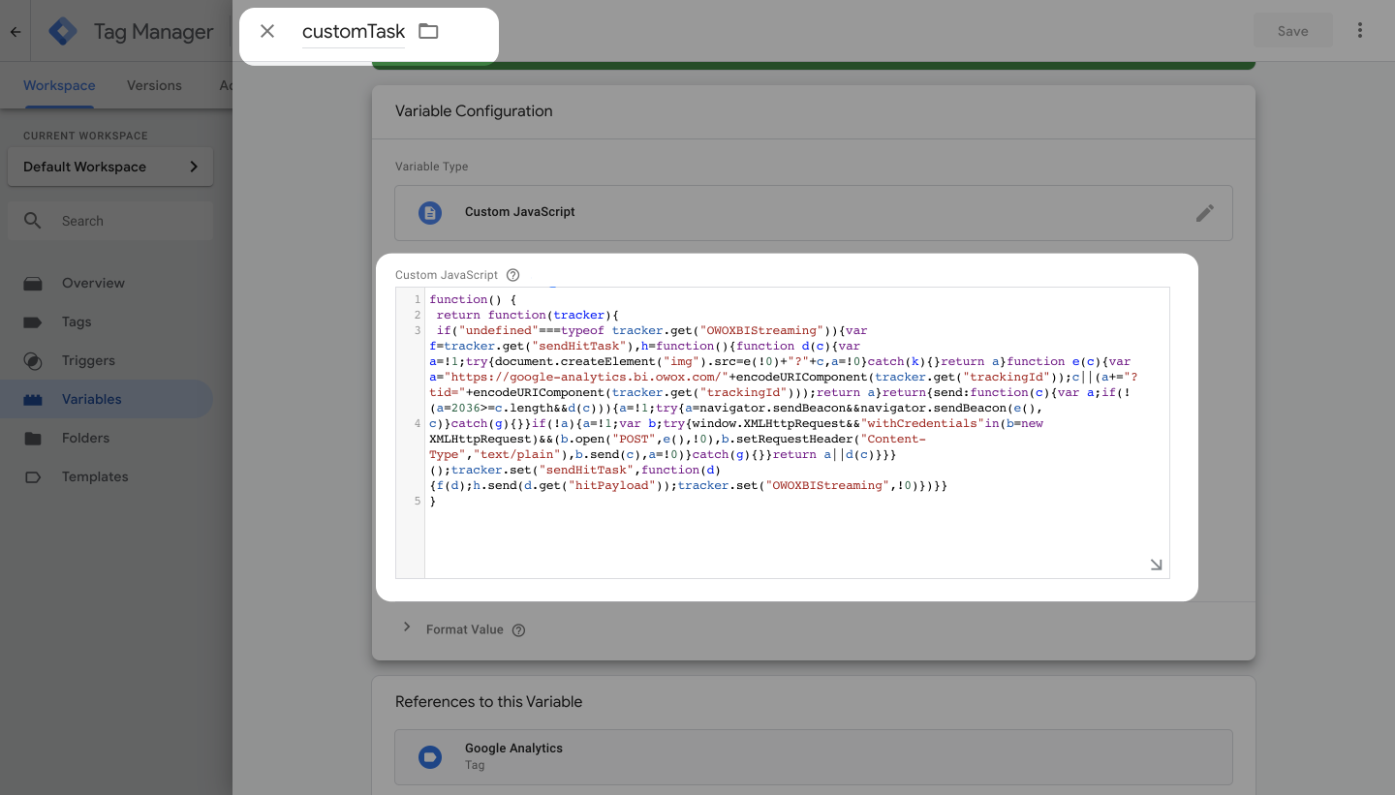
Task: Open the three-dot more options menu
Action: pyautogui.click(x=1360, y=31)
